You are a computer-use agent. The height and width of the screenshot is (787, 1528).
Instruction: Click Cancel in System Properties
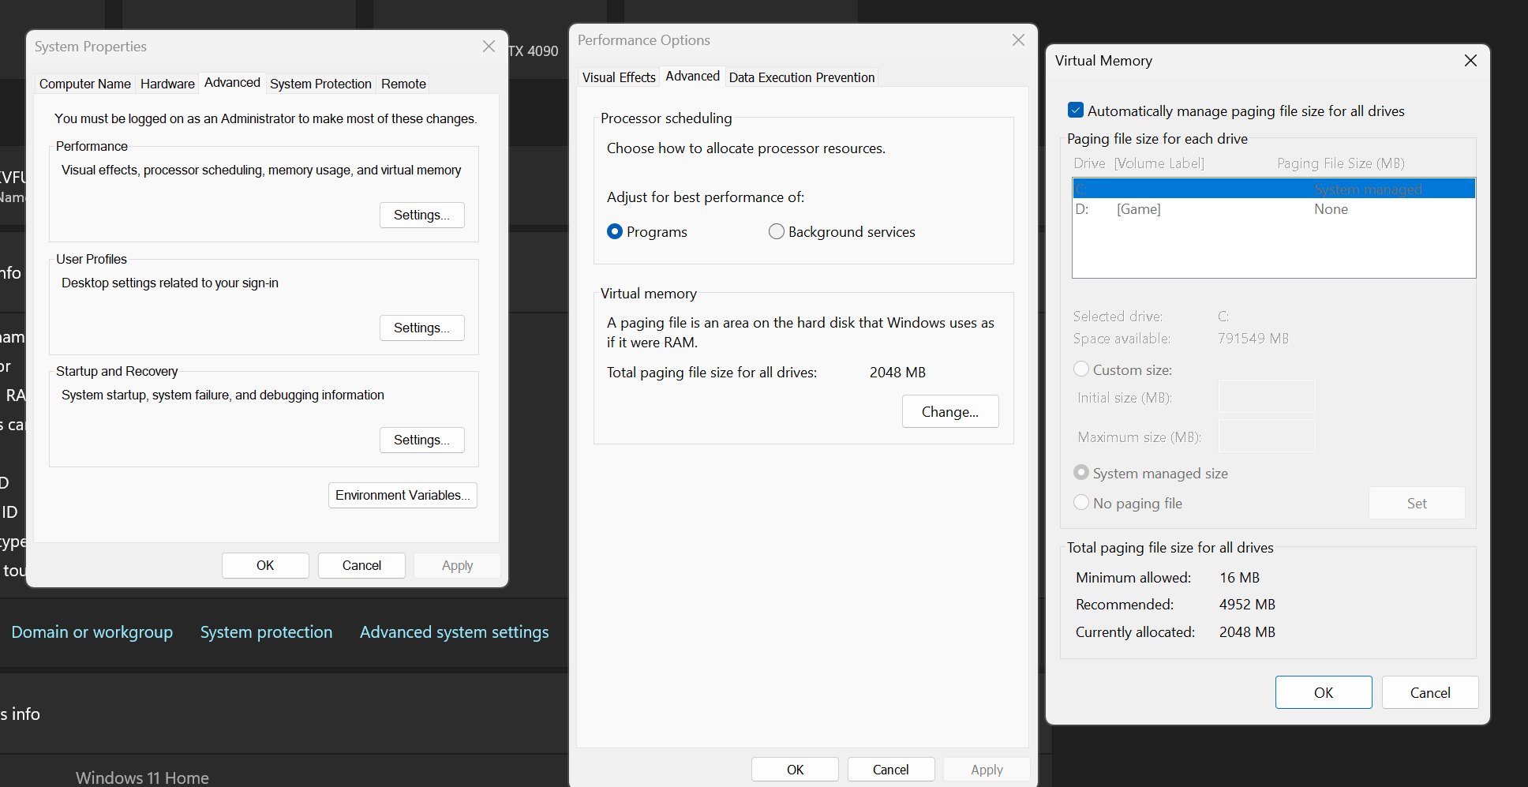(361, 565)
